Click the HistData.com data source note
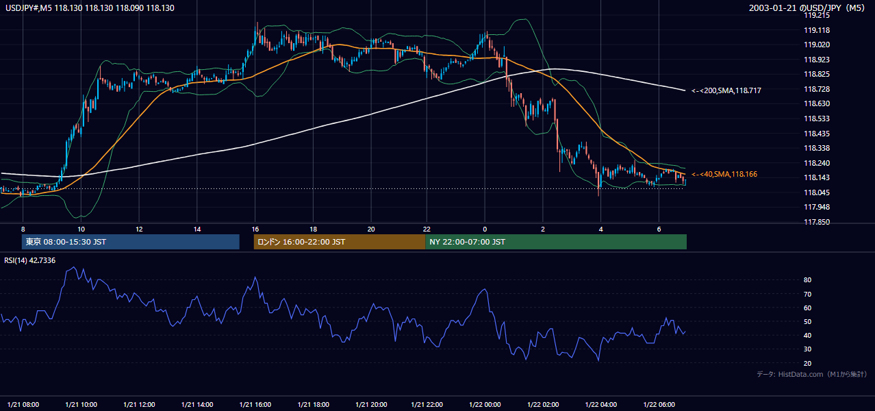Screen dimensions: 875x411 812,374
